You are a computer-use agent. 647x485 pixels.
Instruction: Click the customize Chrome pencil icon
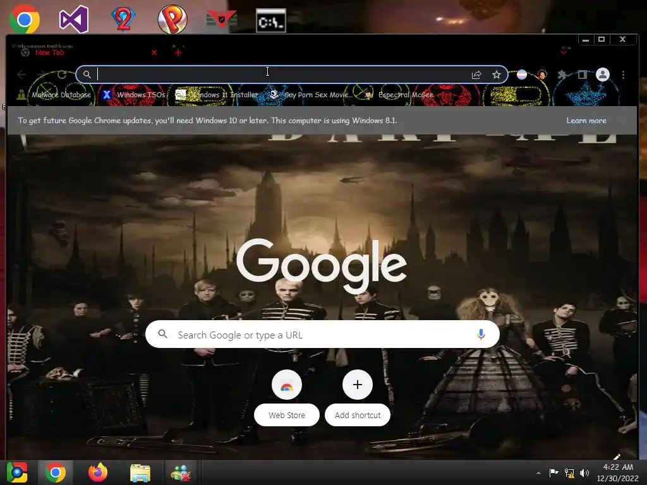pyautogui.click(x=617, y=456)
